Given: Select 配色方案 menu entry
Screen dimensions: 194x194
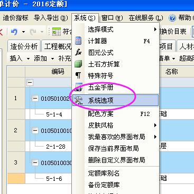Looking at the screenshot, I should (x=116, y=114).
